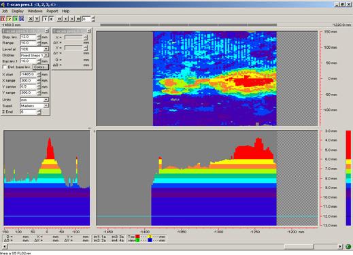The width and height of the screenshot is (353, 255).
Task: Click the Disp. lev. value field
Action: 29,37
